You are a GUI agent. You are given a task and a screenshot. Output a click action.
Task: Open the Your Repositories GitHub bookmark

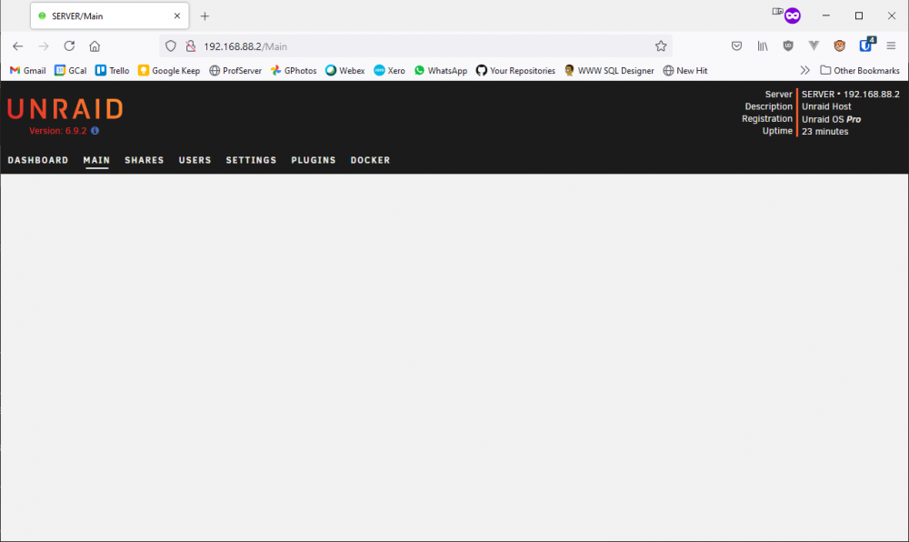tap(515, 71)
